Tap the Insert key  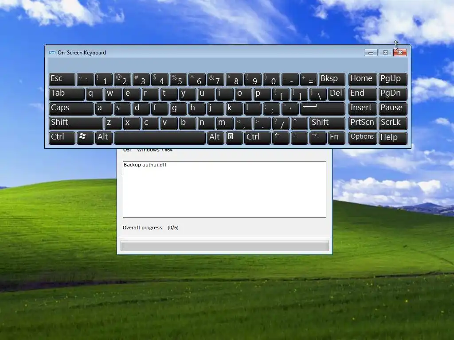pyautogui.click(x=363, y=108)
